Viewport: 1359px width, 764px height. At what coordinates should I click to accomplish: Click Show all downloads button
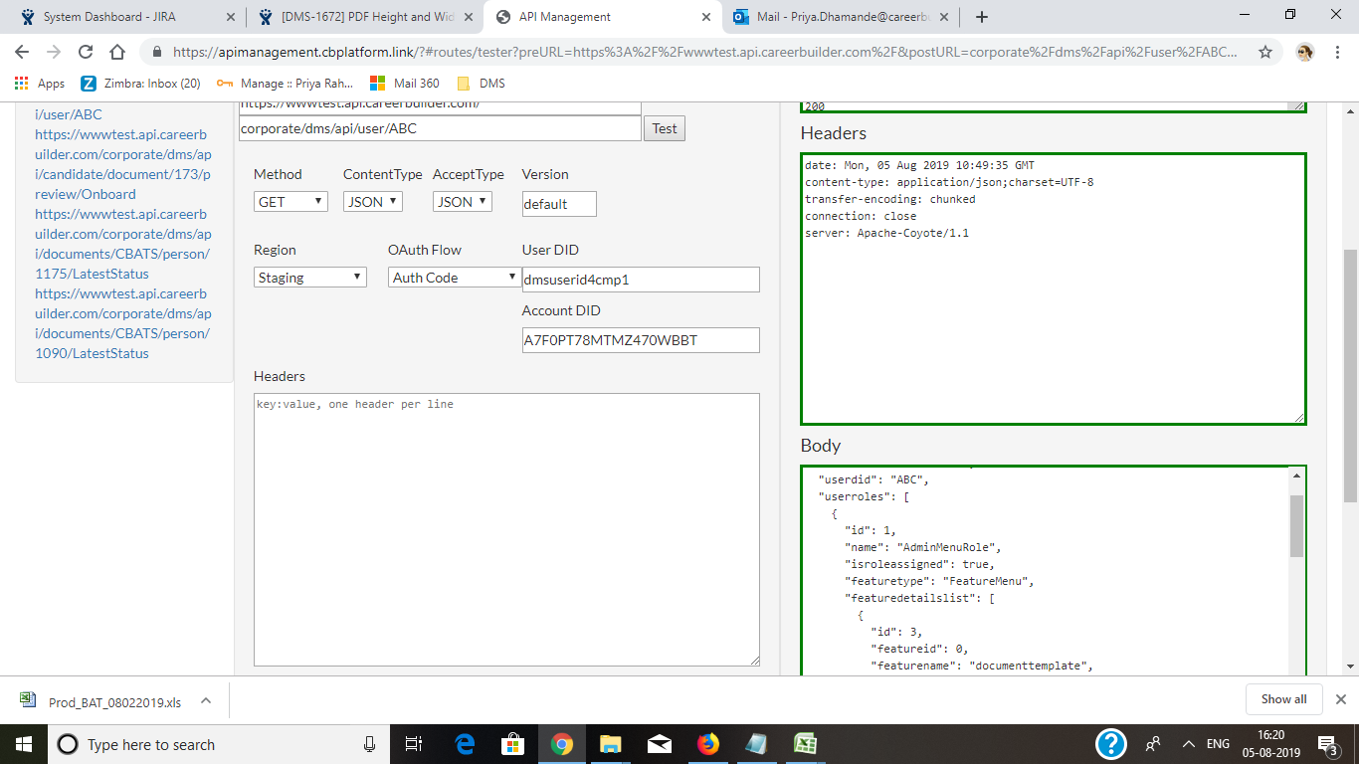point(1283,699)
